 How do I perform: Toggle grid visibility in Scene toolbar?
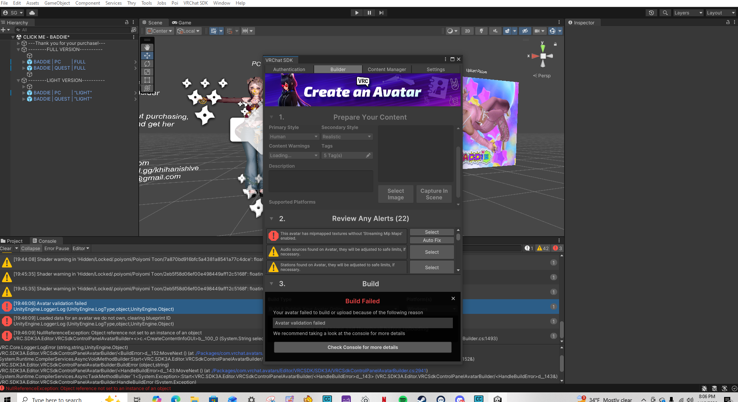click(x=213, y=31)
